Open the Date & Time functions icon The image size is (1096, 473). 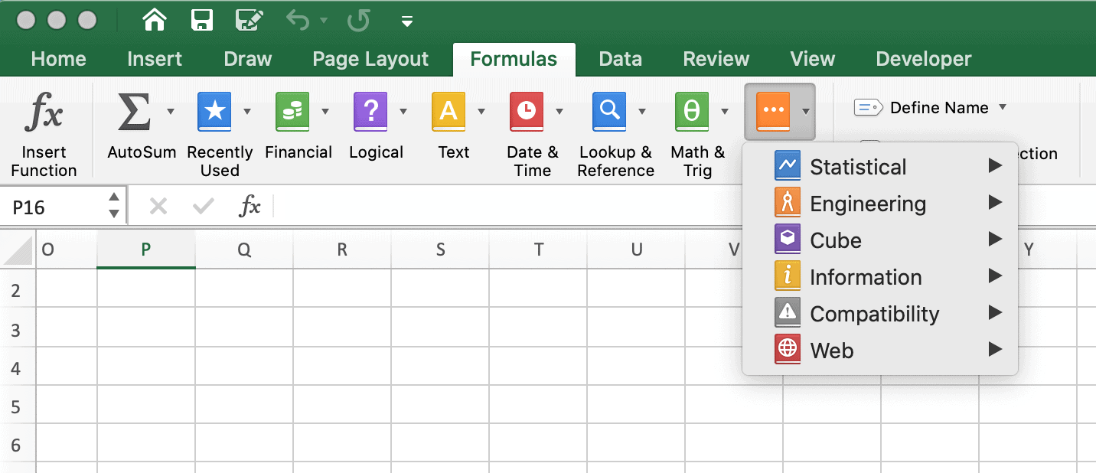tap(527, 112)
